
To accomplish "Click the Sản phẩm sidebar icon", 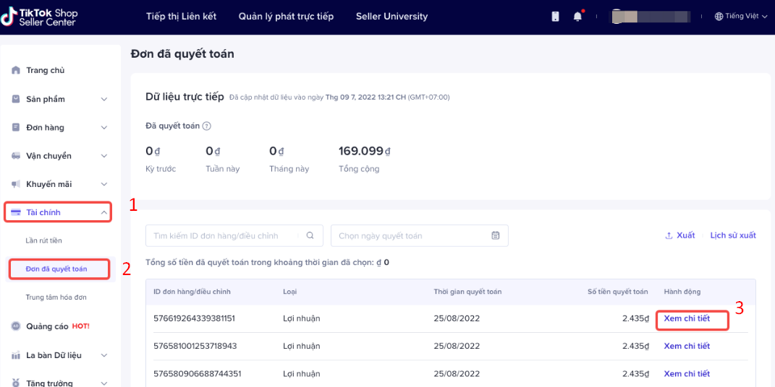I will coord(16,99).
